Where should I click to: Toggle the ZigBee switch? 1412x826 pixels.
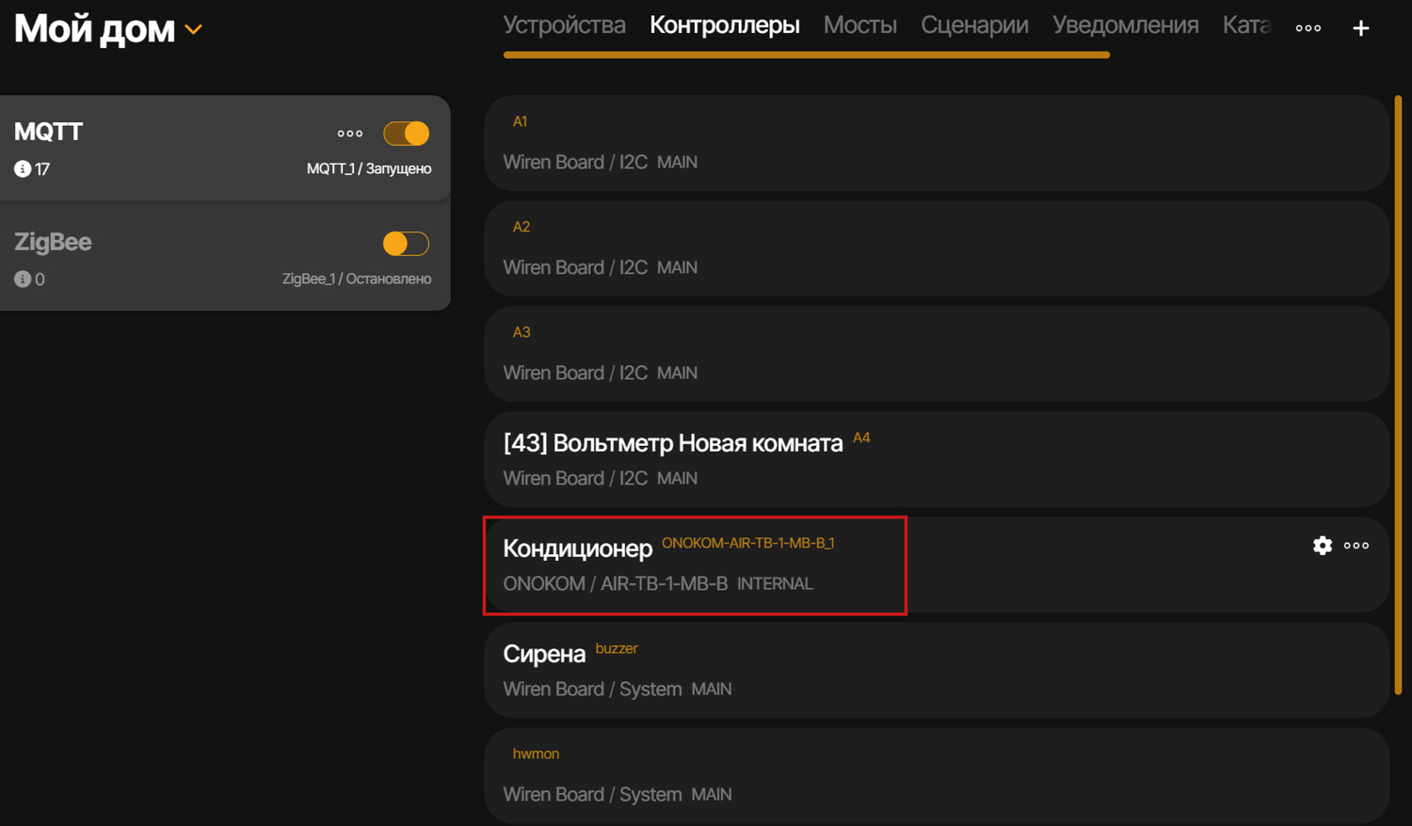[x=407, y=244]
